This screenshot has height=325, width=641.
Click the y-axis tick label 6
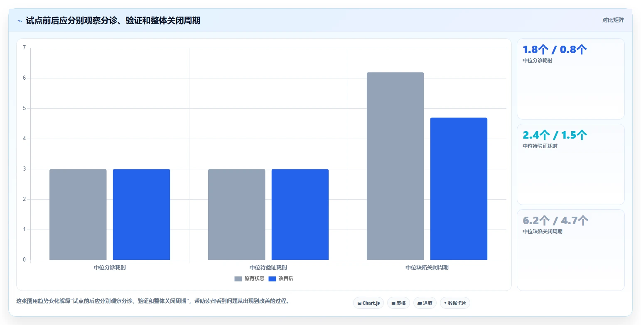[x=24, y=78]
